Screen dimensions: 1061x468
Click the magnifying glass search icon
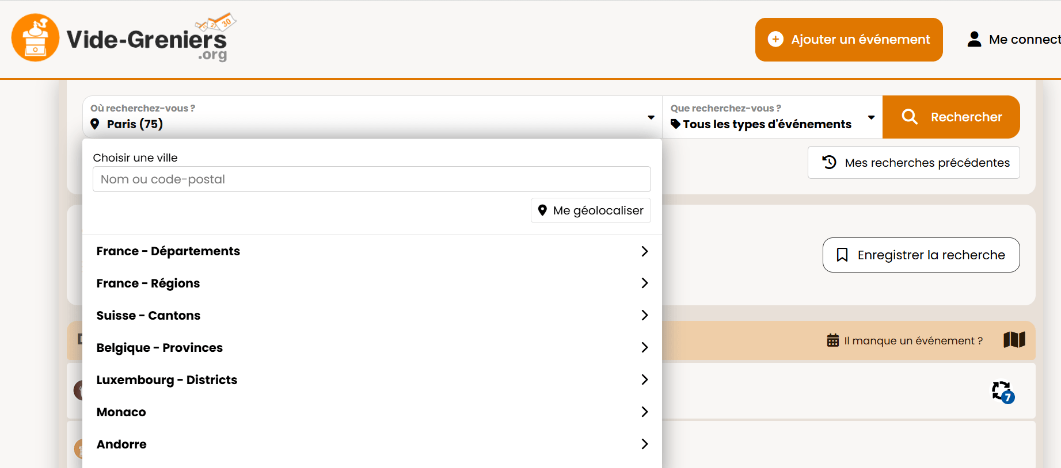click(x=909, y=117)
